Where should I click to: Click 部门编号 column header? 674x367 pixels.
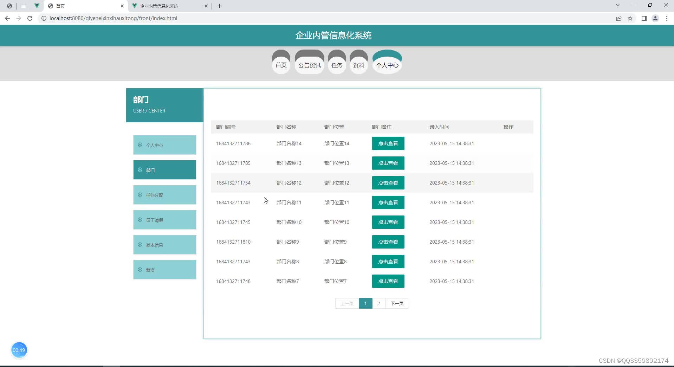(x=226, y=127)
